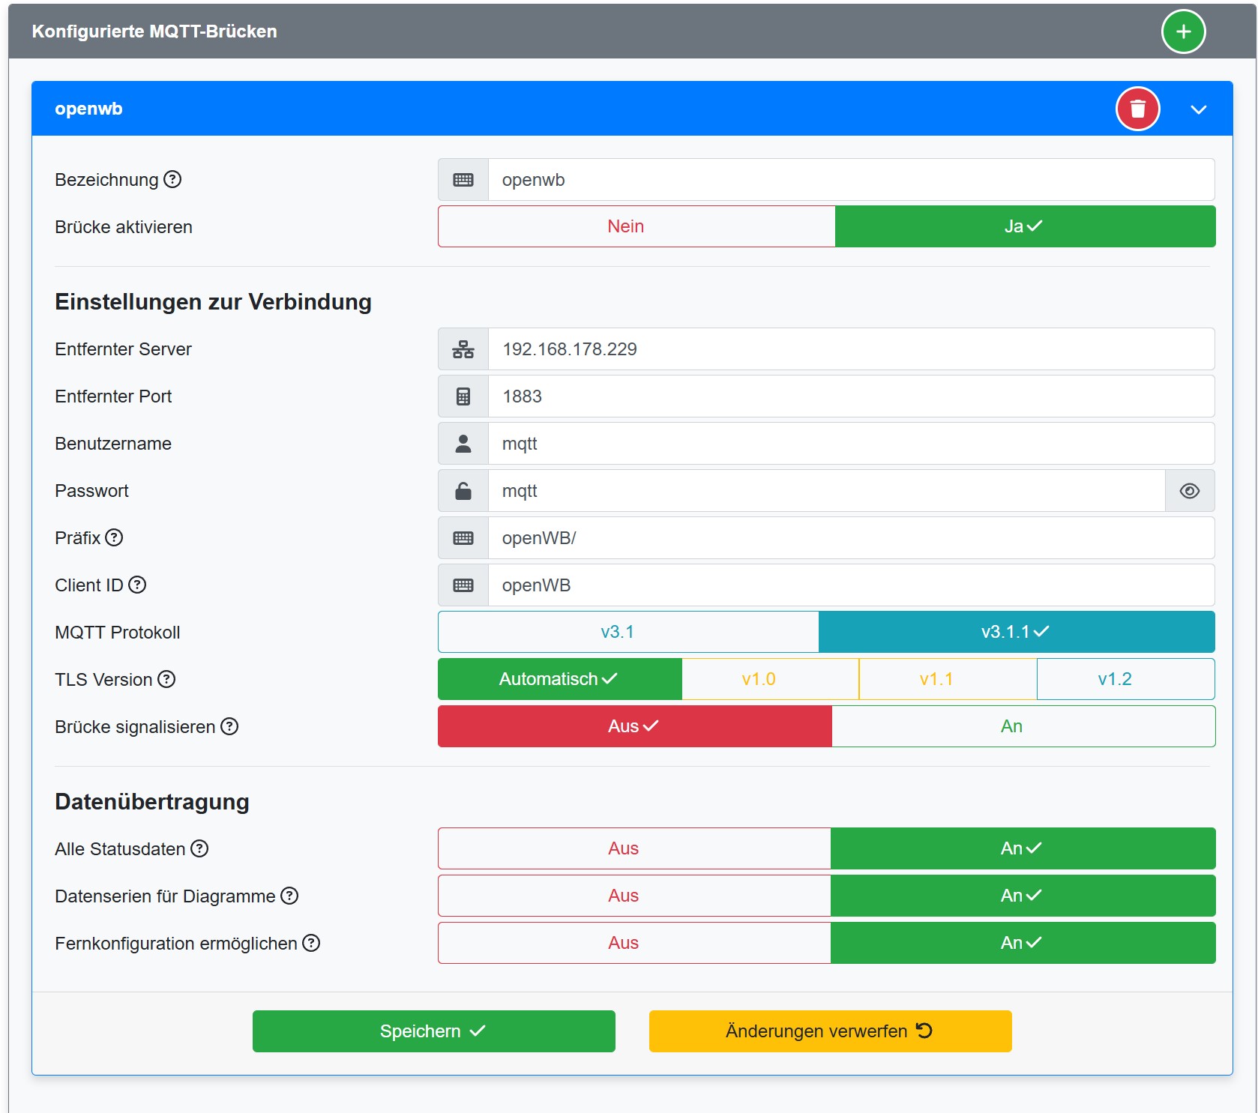The image size is (1258, 1113).
Task: Reveal password with the eye icon
Action: coord(1189,491)
